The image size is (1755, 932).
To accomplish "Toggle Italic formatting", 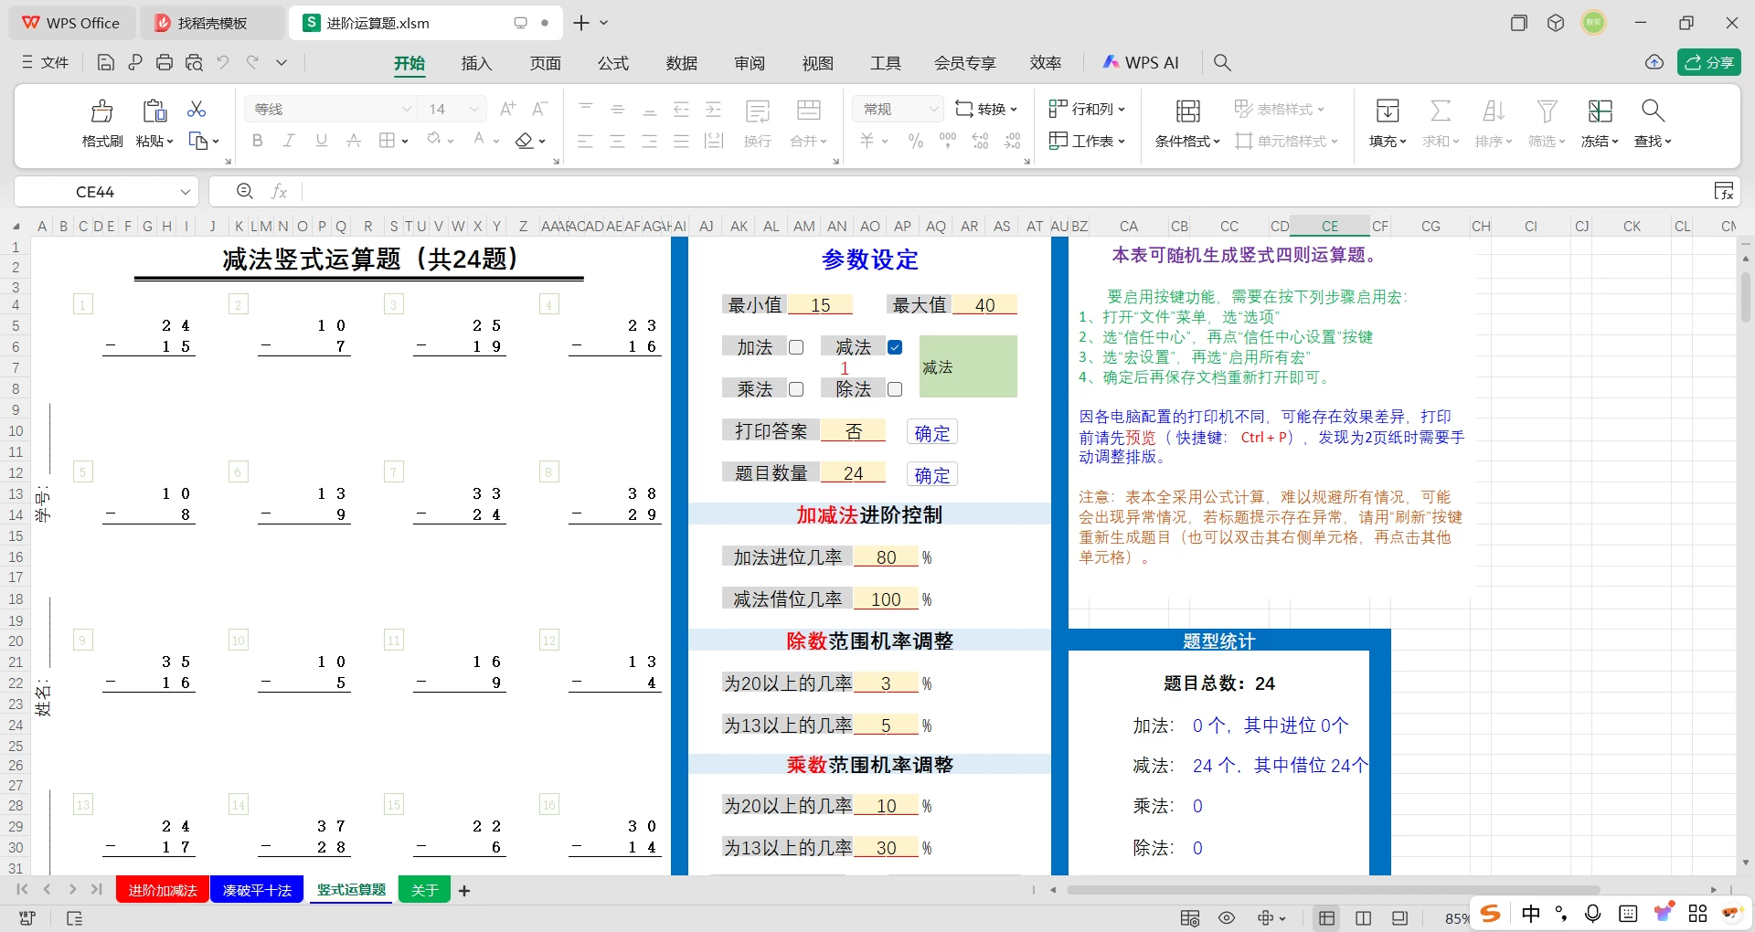I will tap(289, 141).
